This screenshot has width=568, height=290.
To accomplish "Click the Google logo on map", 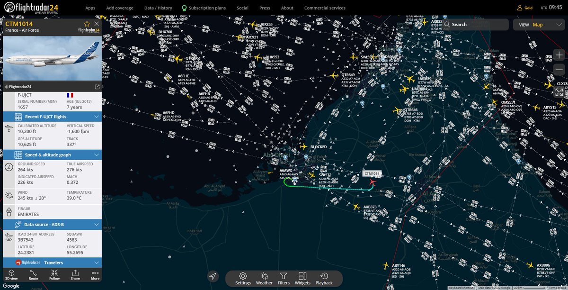I will click(x=10, y=286).
